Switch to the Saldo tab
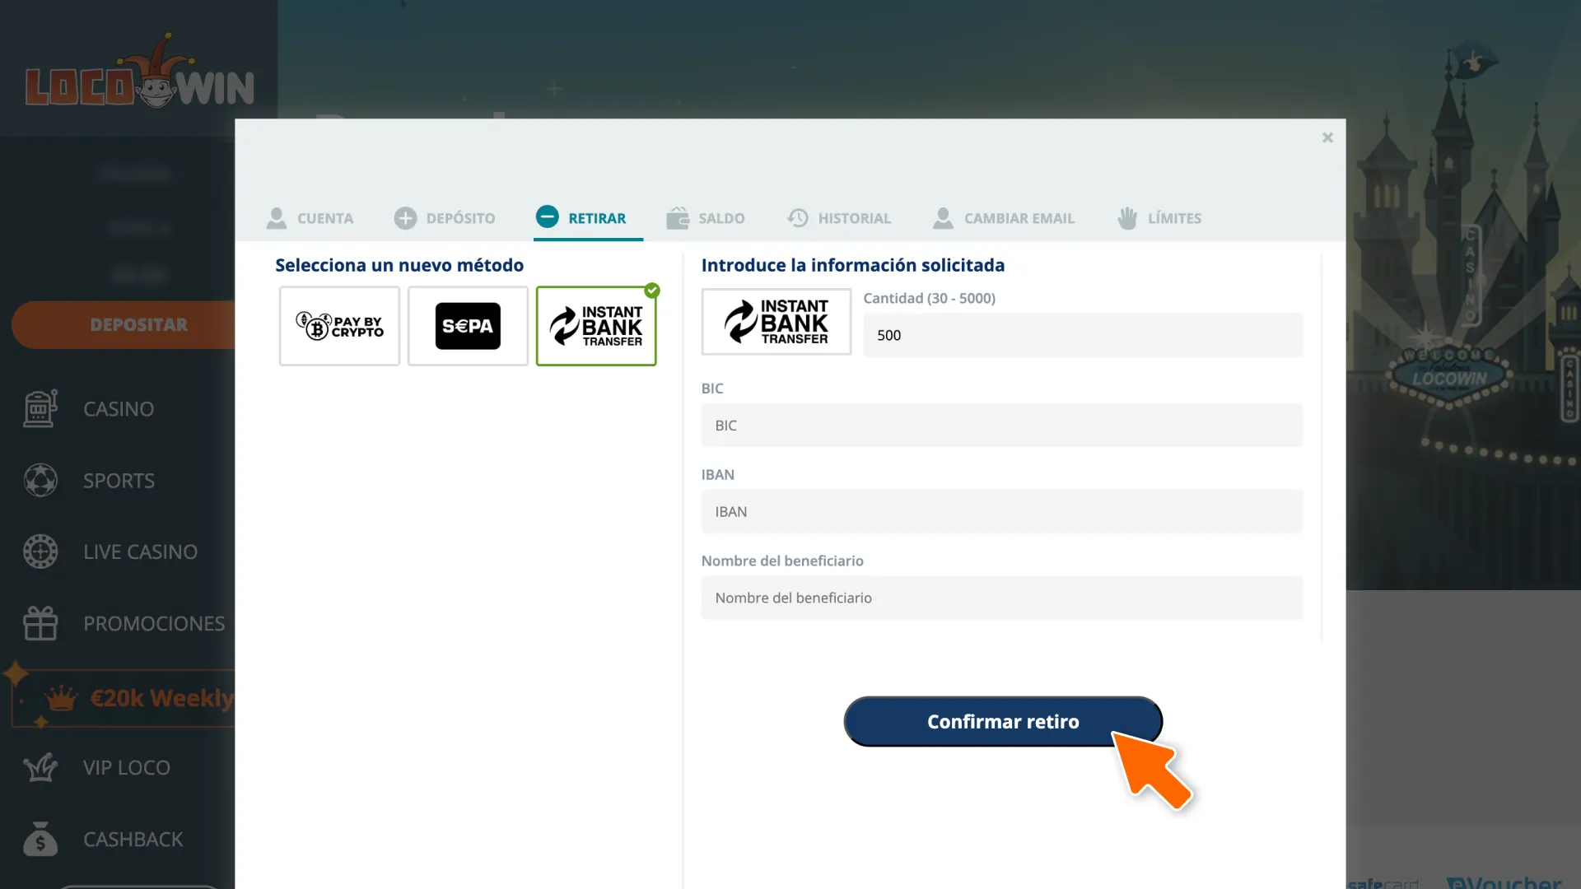Screen dimensions: 1581x889 click(706, 217)
